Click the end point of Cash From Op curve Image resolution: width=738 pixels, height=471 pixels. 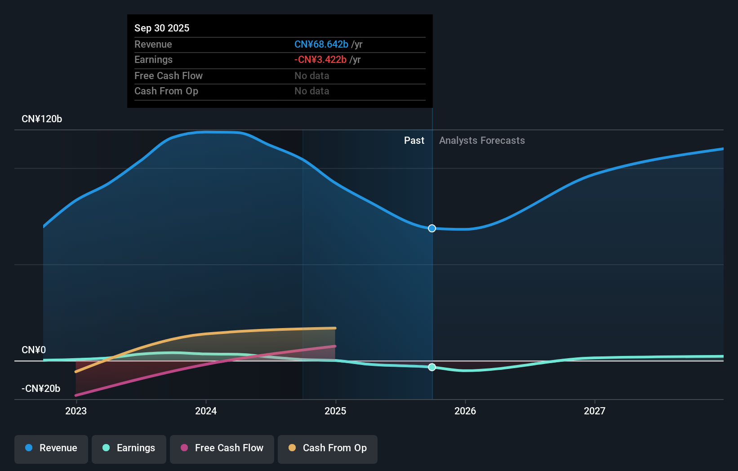335,328
